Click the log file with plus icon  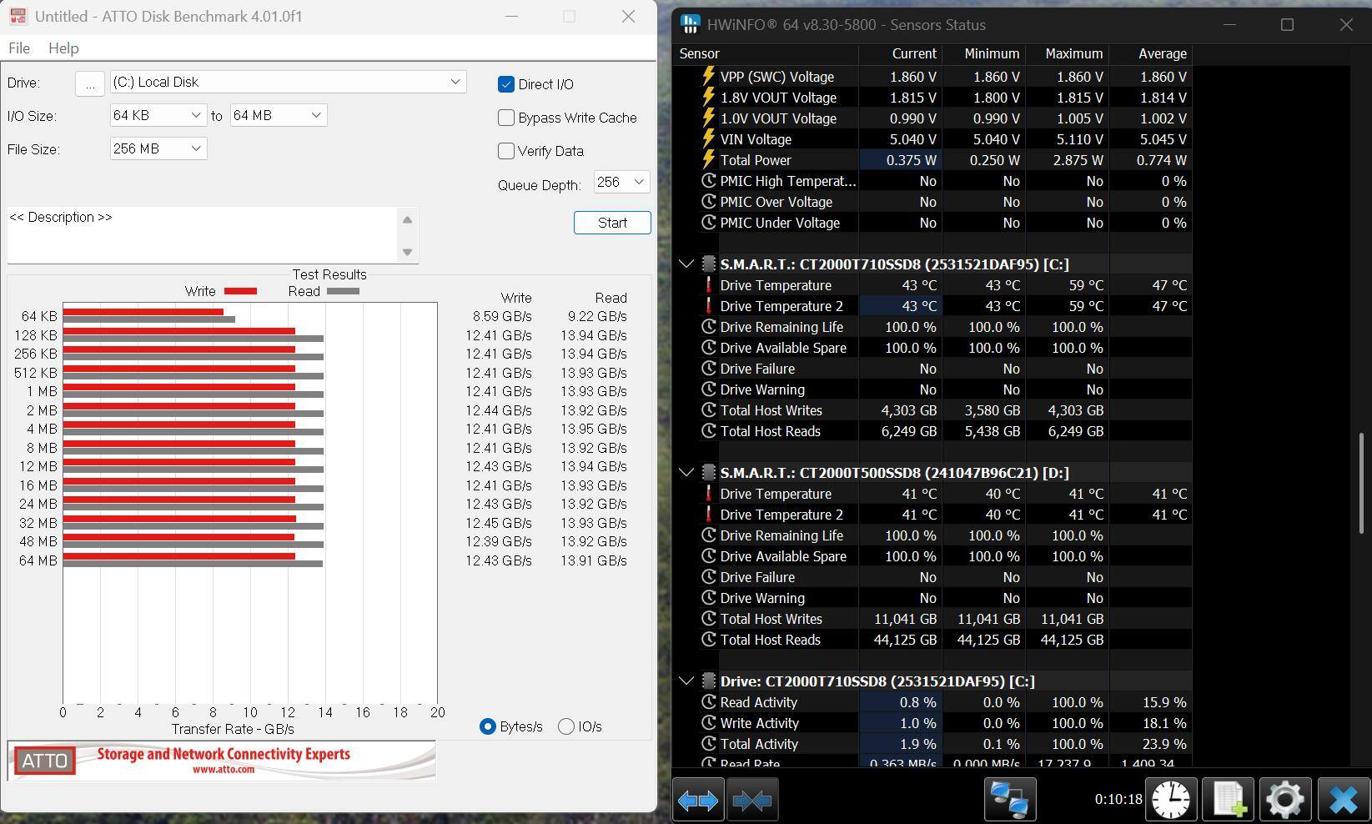pos(1229,800)
